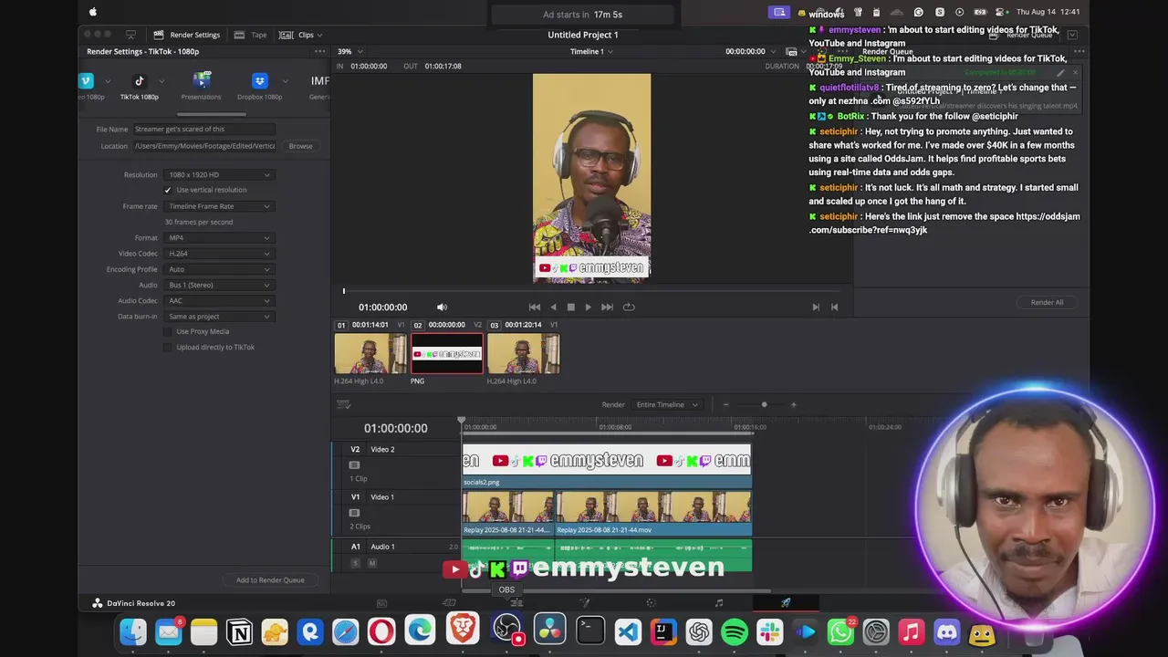Click Browse for file location
The image size is (1168, 657).
tap(300, 146)
